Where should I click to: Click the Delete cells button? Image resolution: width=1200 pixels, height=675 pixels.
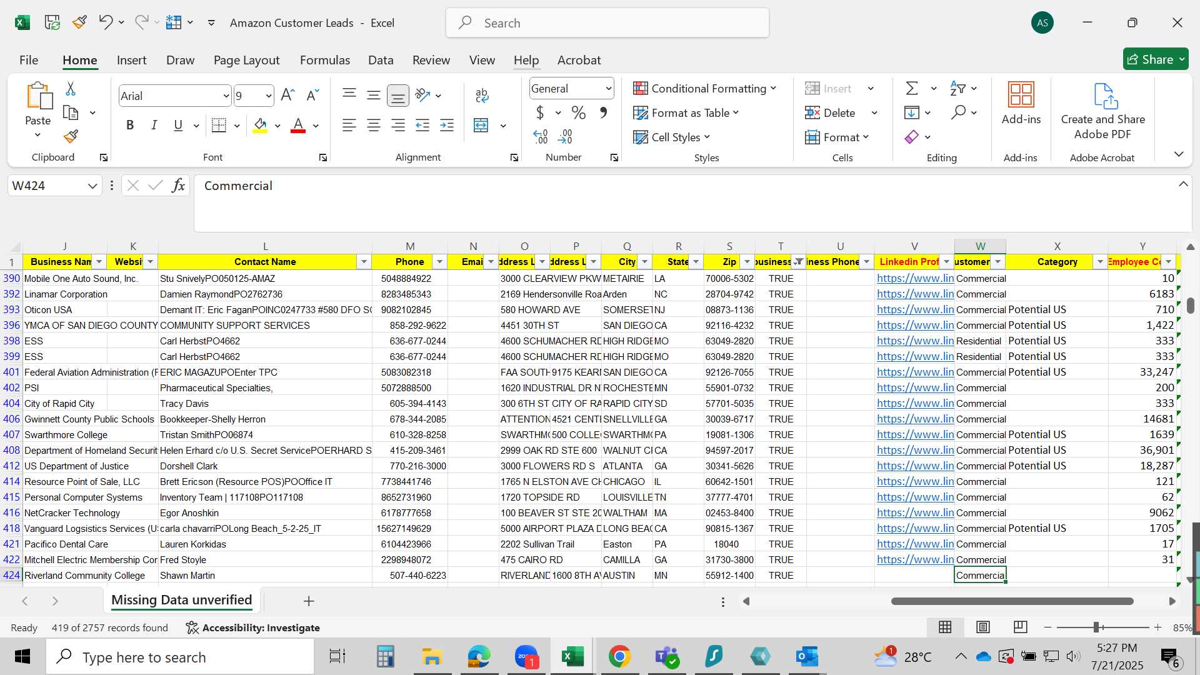click(831, 112)
